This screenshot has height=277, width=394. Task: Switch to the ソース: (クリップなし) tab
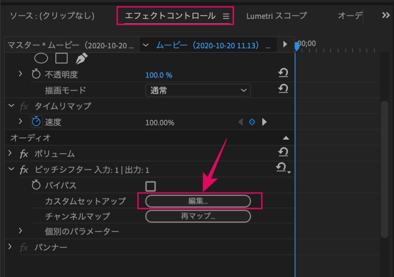pyautogui.click(x=52, y=16)
